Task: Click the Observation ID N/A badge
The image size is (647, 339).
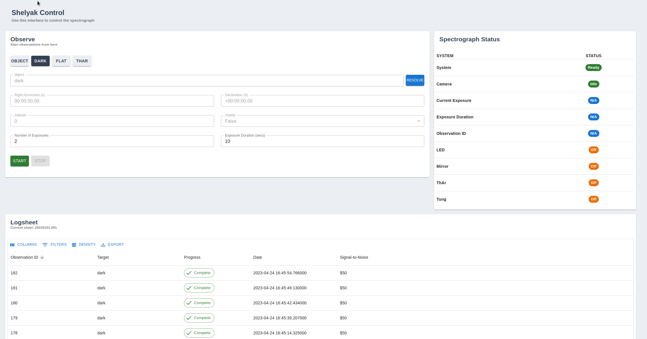Action: click(x=594, y=133)
